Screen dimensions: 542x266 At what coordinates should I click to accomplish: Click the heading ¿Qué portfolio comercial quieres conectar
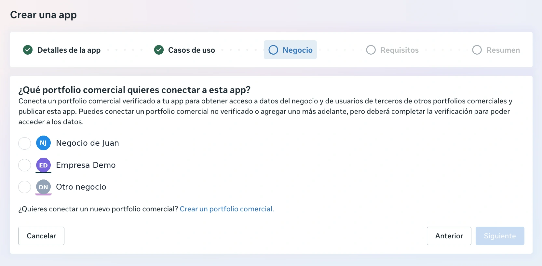point(134,90)
